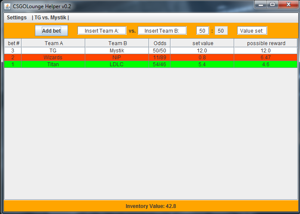
Task: Select the '50/50' odds cell
Action: click(160, 51)
